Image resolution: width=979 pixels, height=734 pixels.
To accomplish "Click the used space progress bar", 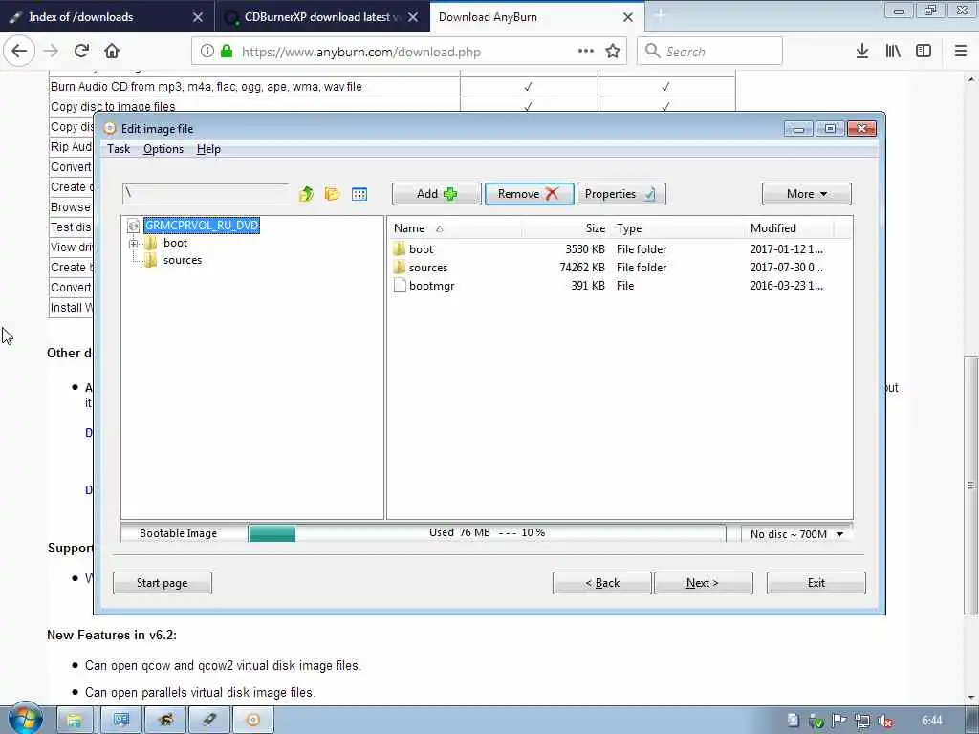I will pyautogui.click(x=487, y=533).
